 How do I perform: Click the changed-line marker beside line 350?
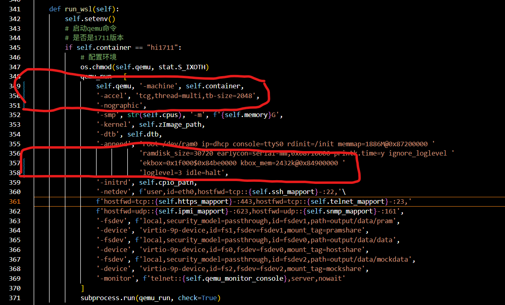tap(25, 96)
